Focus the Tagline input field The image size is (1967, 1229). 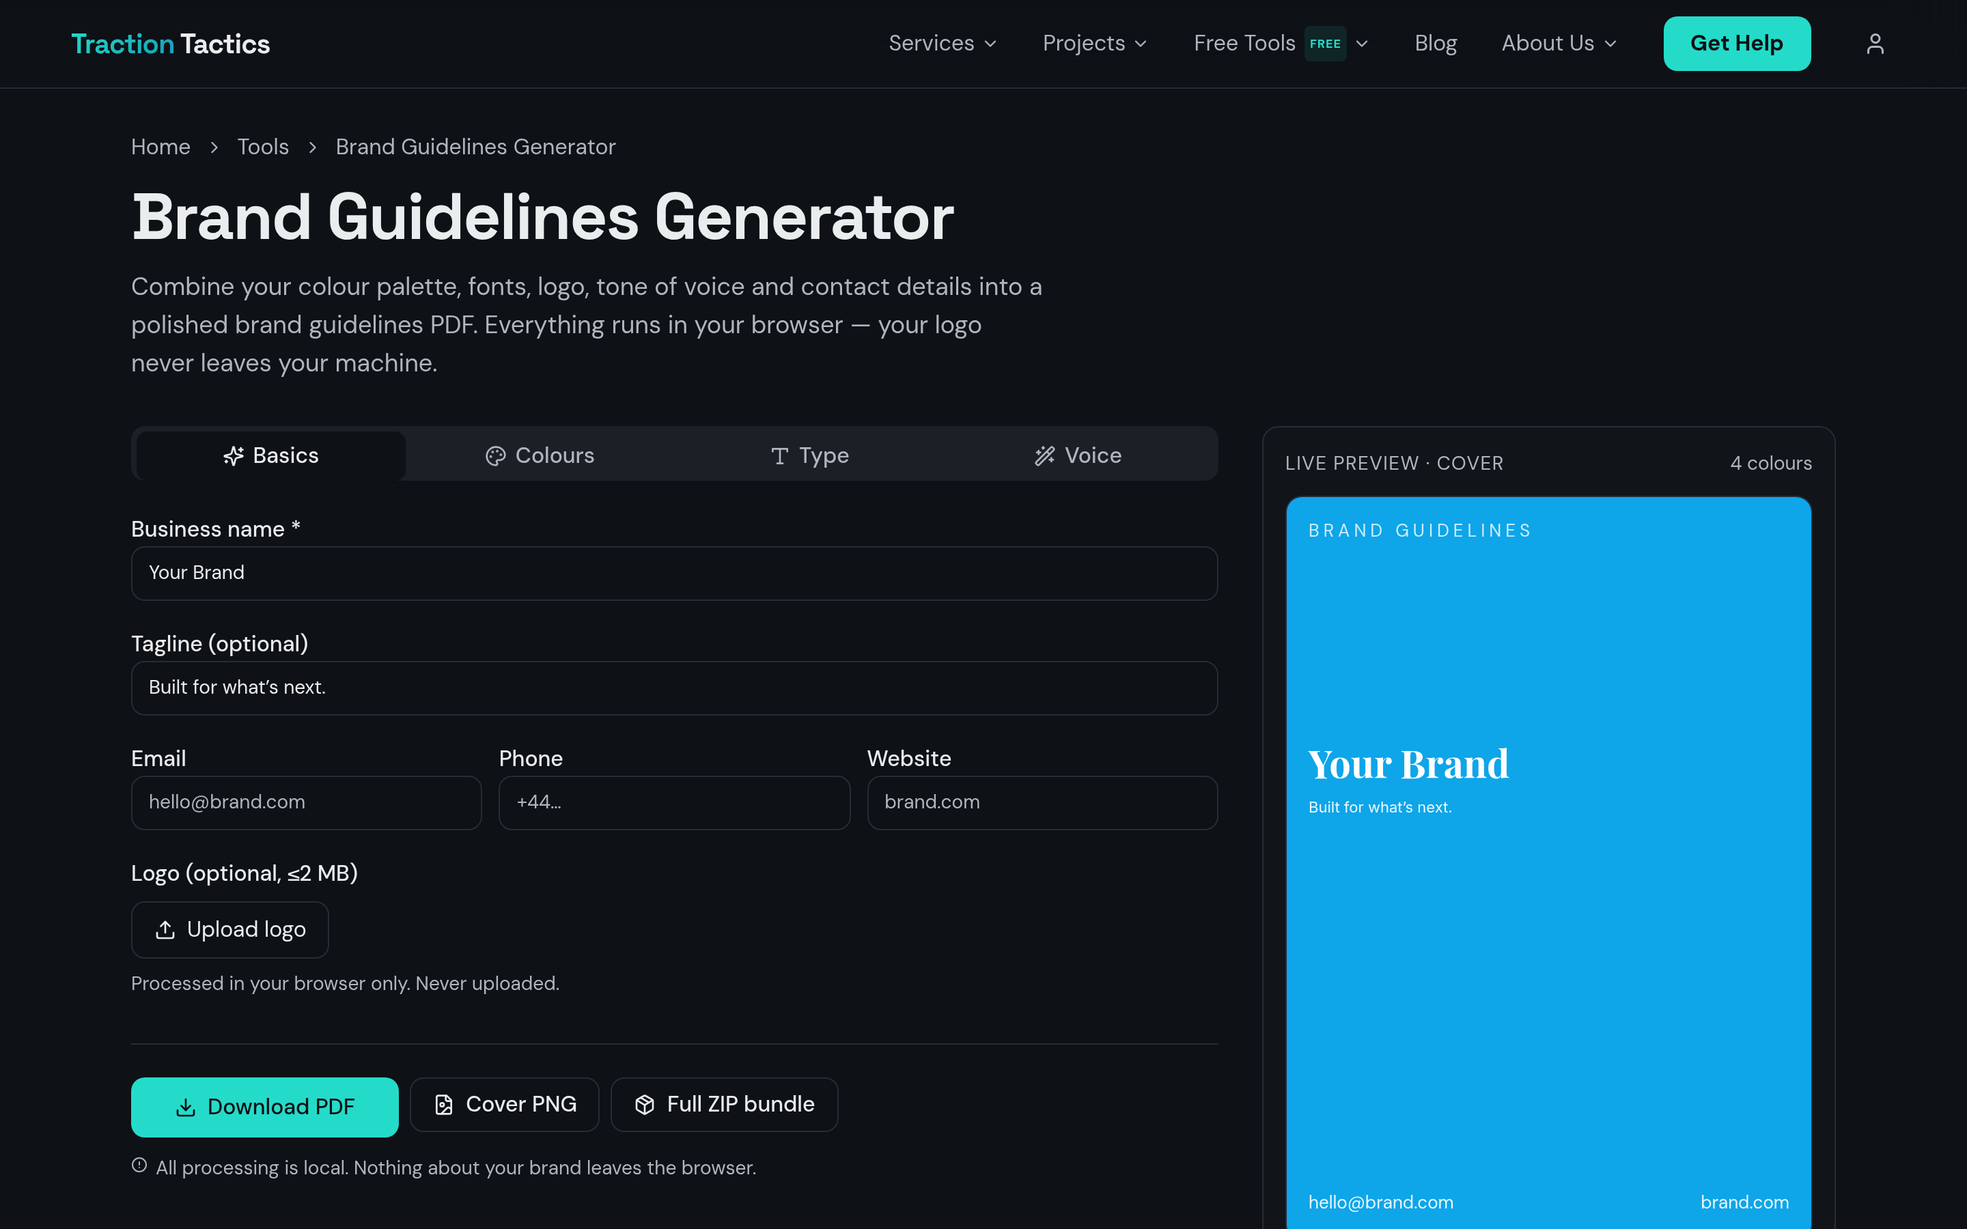(674, 688)
